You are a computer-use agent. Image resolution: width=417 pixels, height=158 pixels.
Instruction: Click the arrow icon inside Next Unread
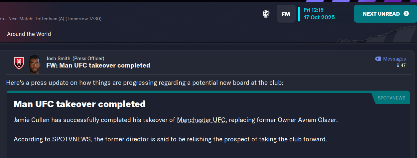point(406,14)
